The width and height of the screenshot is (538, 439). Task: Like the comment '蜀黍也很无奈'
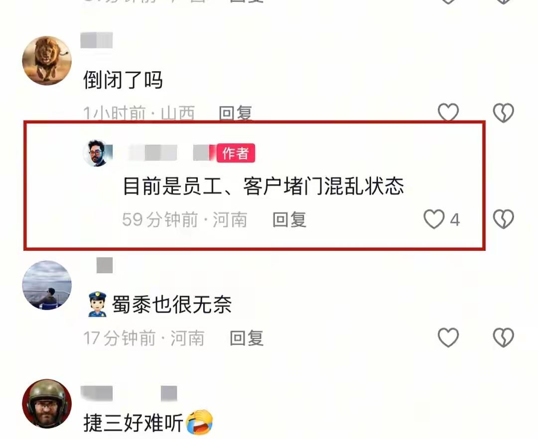(x=448, y=337)
